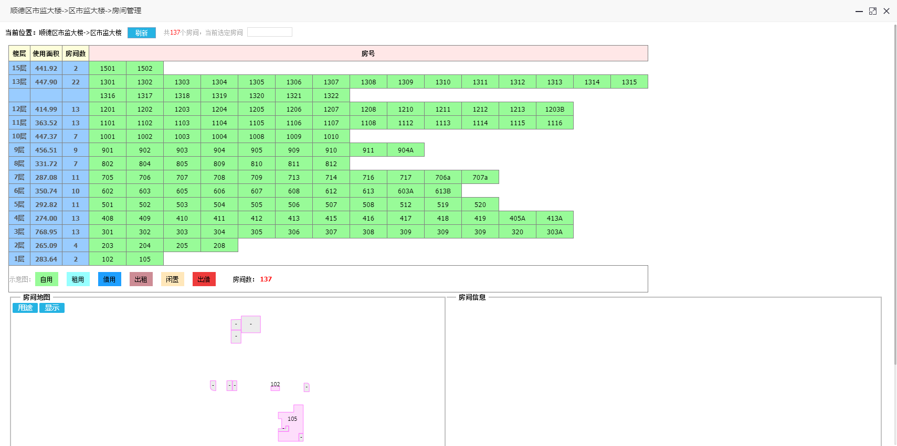Select room 303A
This screenshot has width=897, height=446.
tap(555, 232)
